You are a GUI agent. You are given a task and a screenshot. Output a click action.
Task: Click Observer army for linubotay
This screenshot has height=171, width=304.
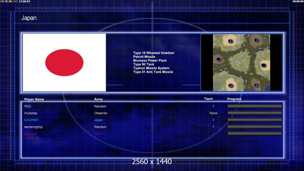click(101, 113)
